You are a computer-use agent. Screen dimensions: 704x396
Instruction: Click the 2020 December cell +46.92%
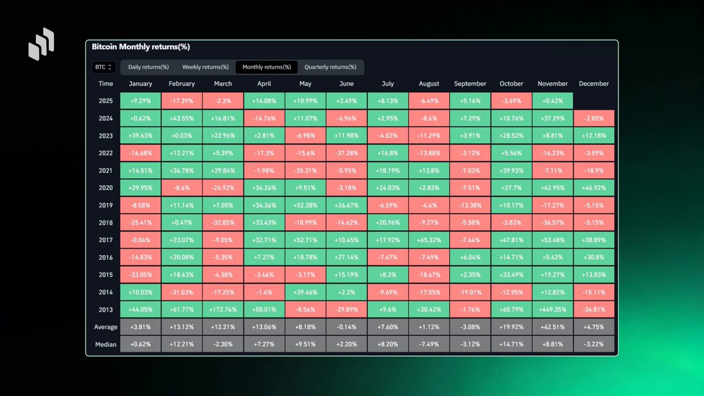click(x=594, y=187)
